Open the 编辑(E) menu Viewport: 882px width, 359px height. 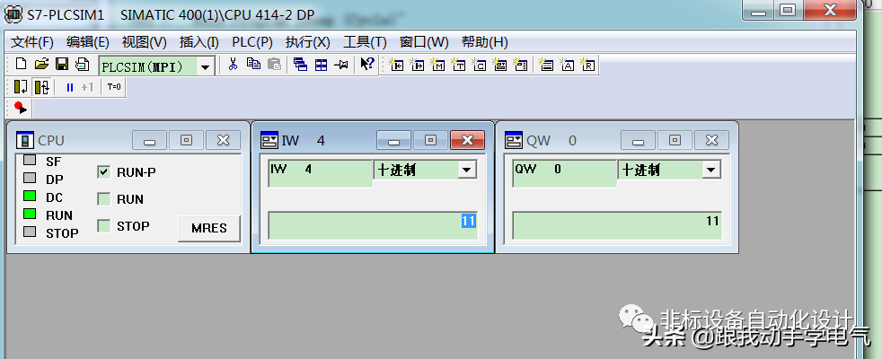click(88, 42)
